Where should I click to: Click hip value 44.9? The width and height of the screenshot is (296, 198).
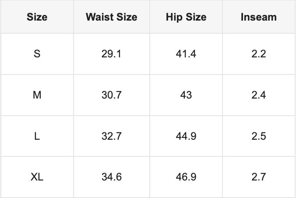click(186, 136)
